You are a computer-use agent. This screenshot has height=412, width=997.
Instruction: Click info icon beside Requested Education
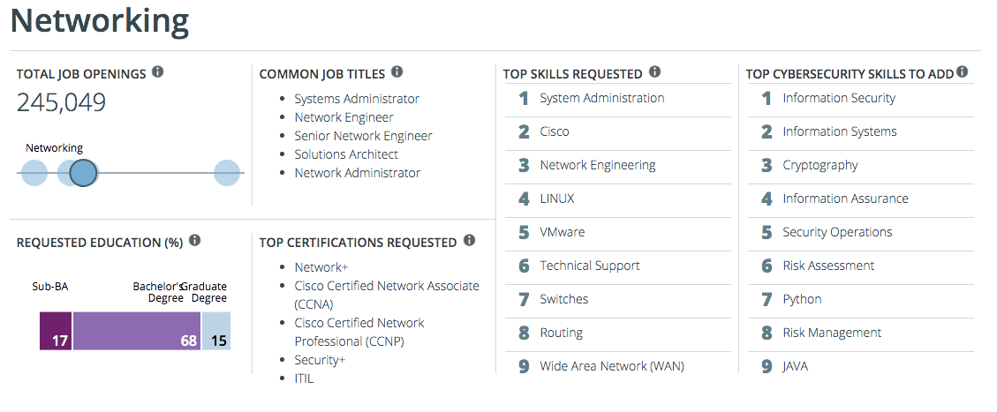pyautogui.click(x=194, y=240)
